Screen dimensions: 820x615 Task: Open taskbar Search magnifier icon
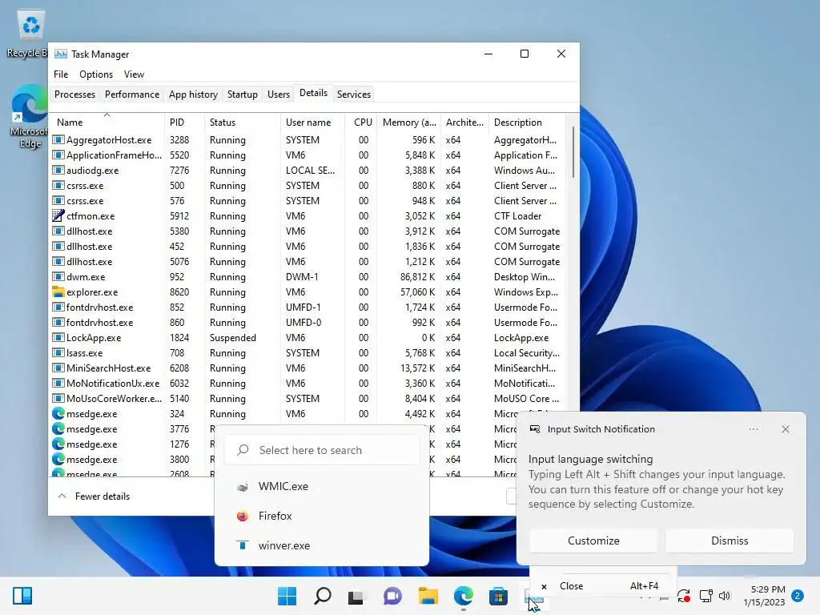click(322, 596)
